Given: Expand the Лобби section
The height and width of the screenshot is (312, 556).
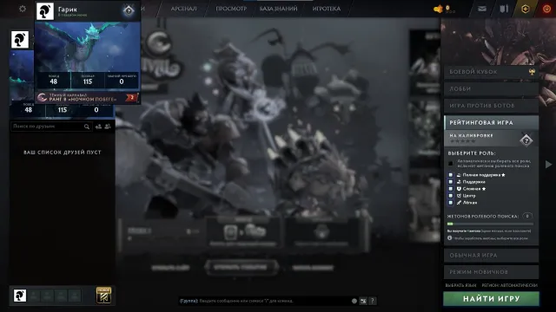Looking at the screenshot, I should point(491,88).
